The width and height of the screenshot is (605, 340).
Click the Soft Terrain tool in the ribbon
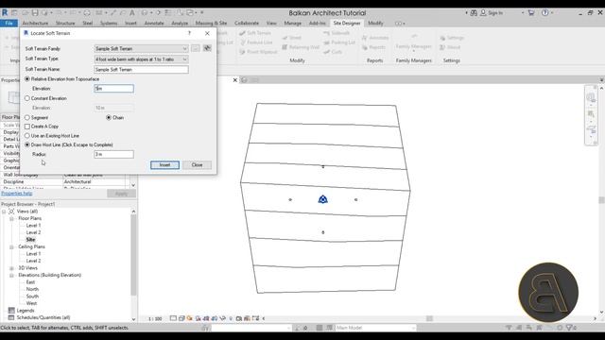pyautogui.click(x=255, y=33)
